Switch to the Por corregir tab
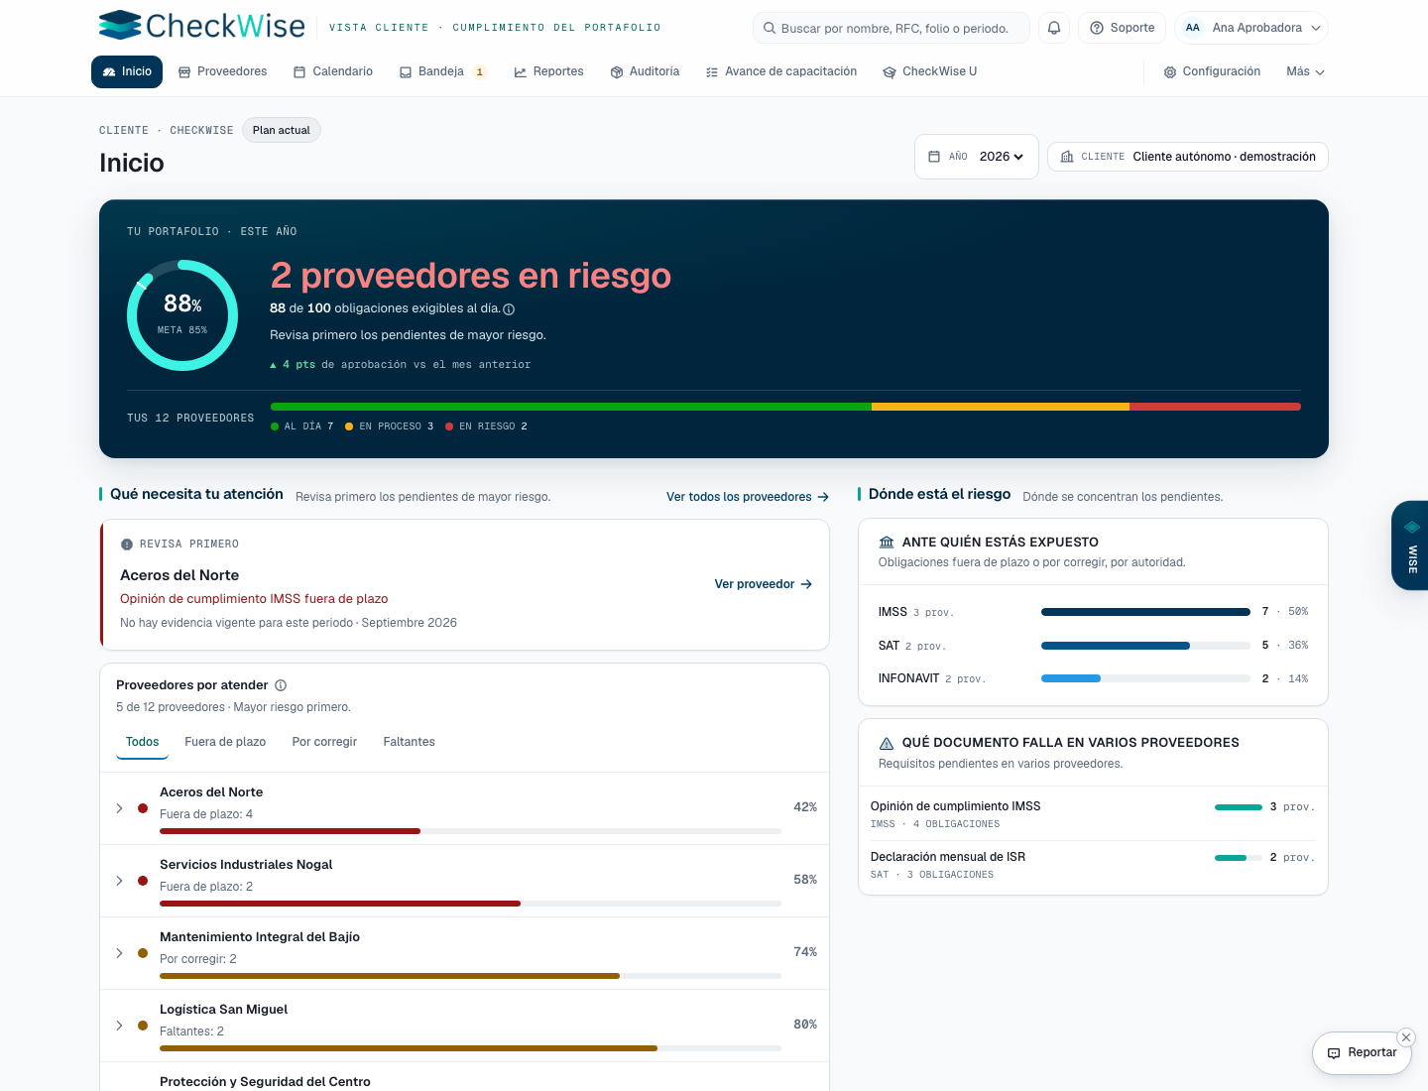The width and height of the screenshot is (1428, 1091). pyautogui.click(x=324, y=742)
